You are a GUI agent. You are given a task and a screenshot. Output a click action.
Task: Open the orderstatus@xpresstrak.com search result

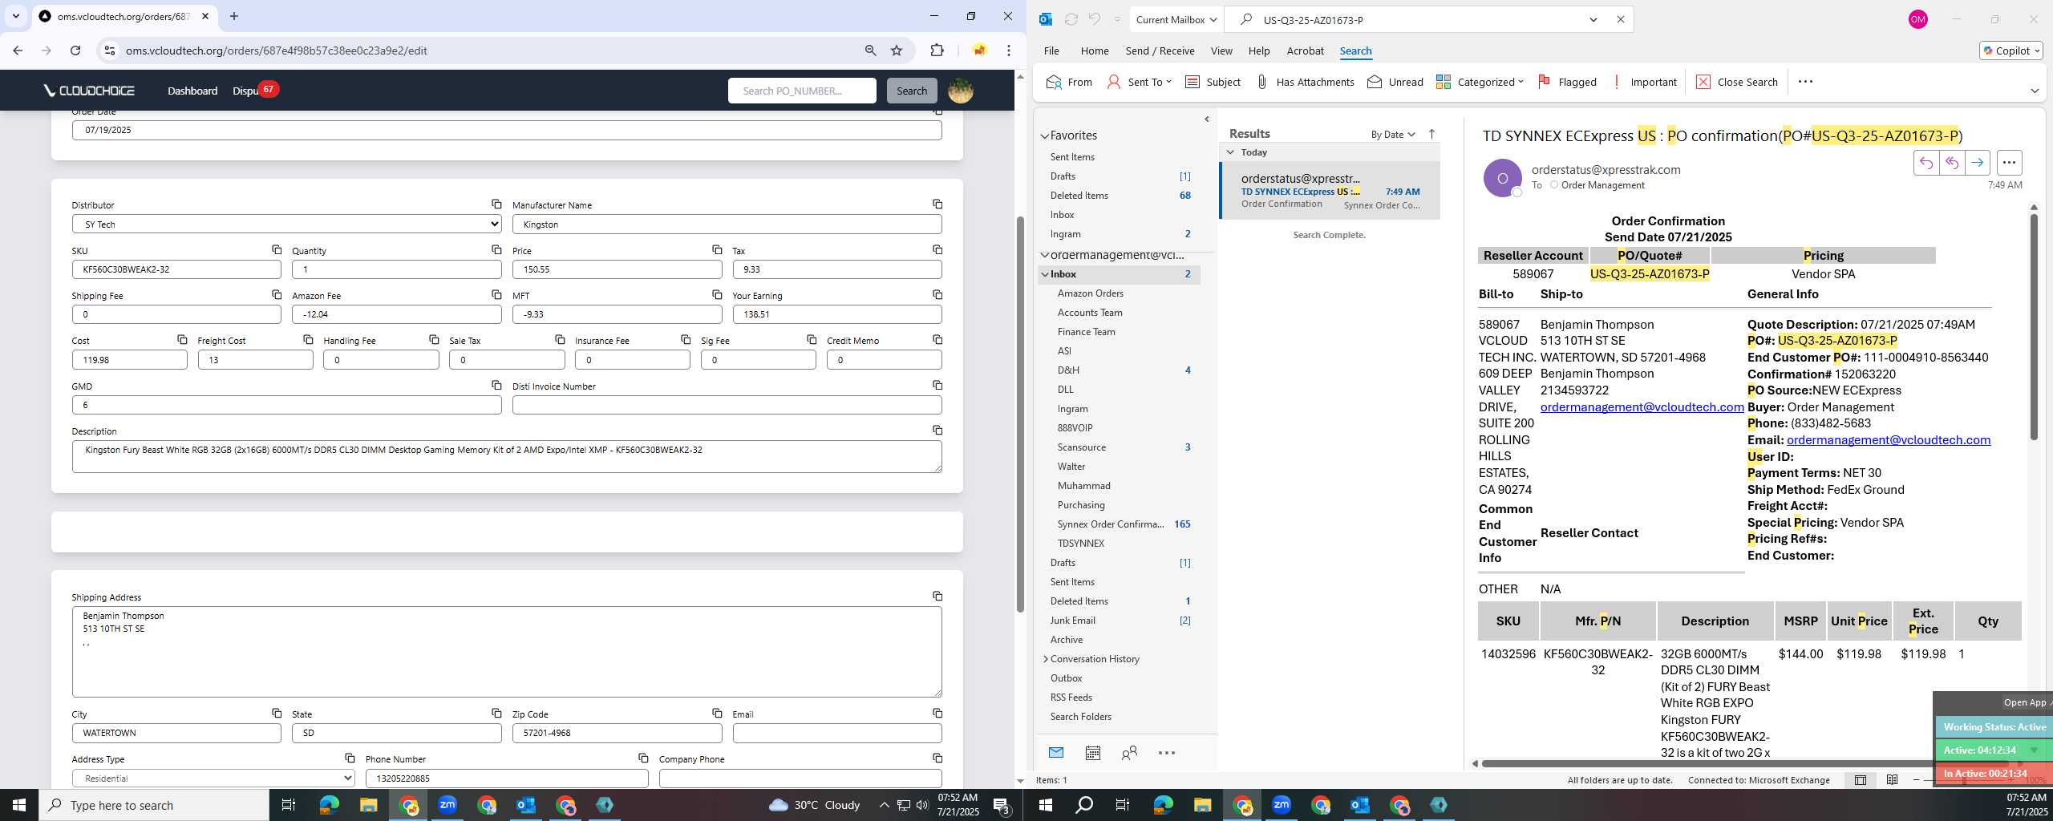(1330, 191)
